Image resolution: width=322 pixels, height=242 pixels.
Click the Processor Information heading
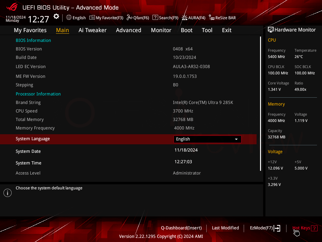38,94
